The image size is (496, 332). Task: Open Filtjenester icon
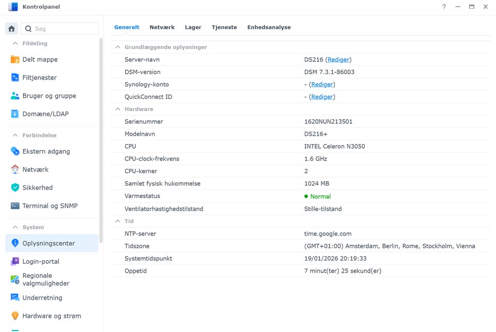tap(15, 77)
